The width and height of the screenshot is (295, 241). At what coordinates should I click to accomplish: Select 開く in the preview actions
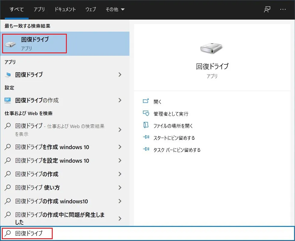pyautogui.click(x=157, y=102)
